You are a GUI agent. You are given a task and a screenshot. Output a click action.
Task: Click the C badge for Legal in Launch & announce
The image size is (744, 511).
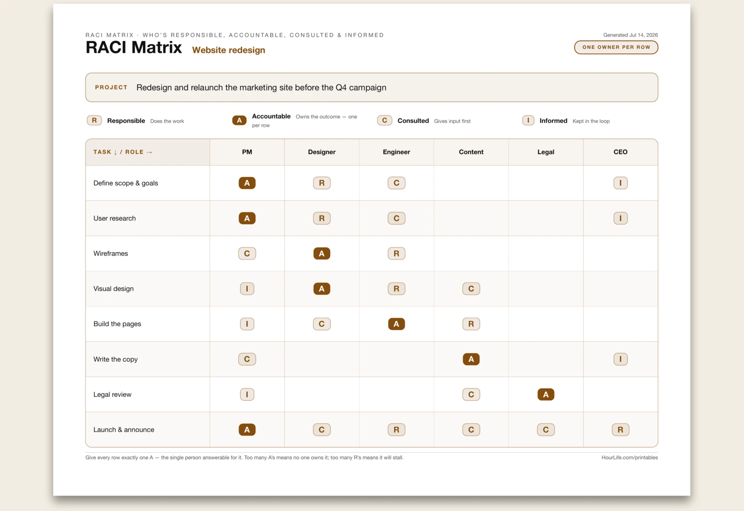[x=546, y=430]
